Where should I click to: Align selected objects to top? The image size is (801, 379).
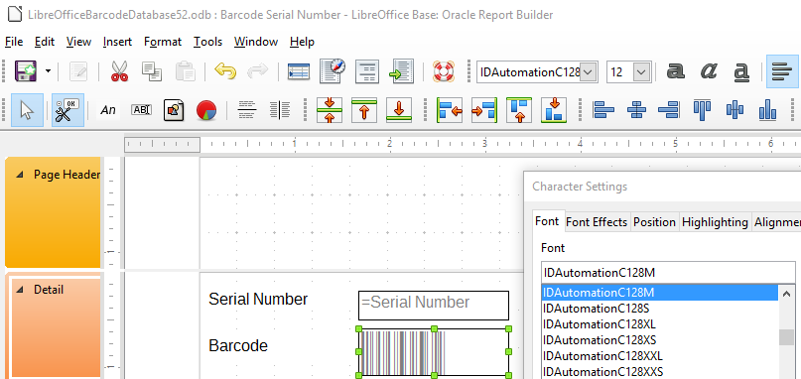[702, 110]
